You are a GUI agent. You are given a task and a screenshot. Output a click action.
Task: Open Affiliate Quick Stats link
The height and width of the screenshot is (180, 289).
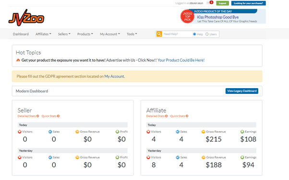click(178, 116)
